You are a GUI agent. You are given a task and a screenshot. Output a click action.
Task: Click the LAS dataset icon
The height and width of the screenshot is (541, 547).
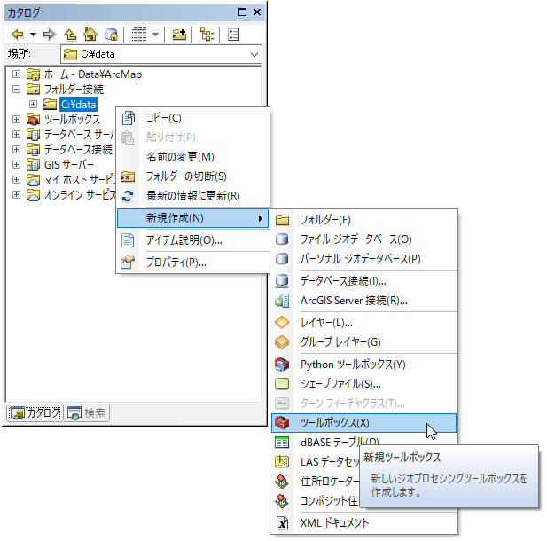(282, 462)
